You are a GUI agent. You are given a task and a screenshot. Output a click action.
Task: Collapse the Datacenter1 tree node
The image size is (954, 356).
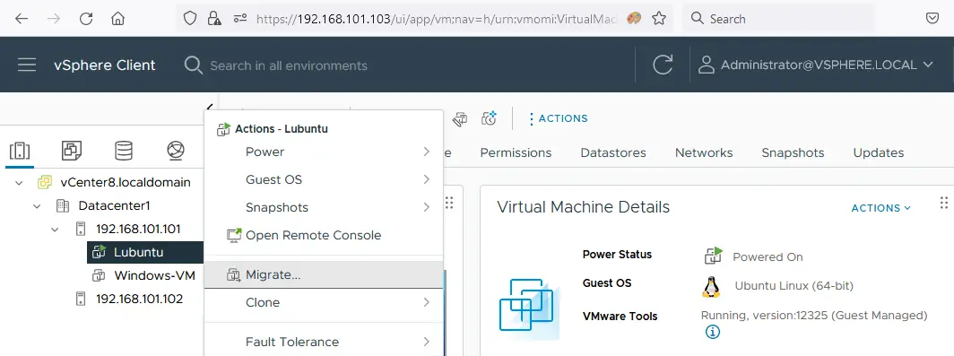click(x=37, y=205)
